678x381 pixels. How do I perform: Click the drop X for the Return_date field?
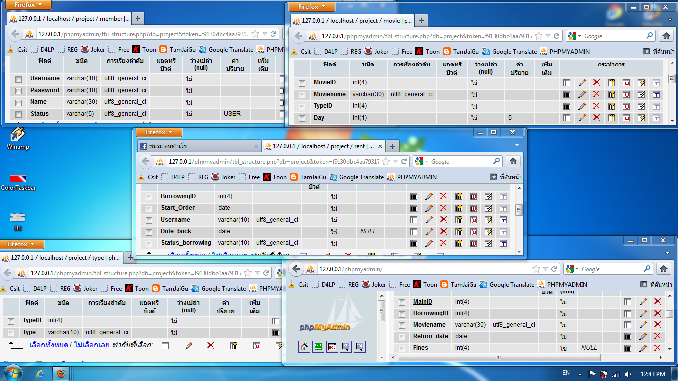point(657,336)
